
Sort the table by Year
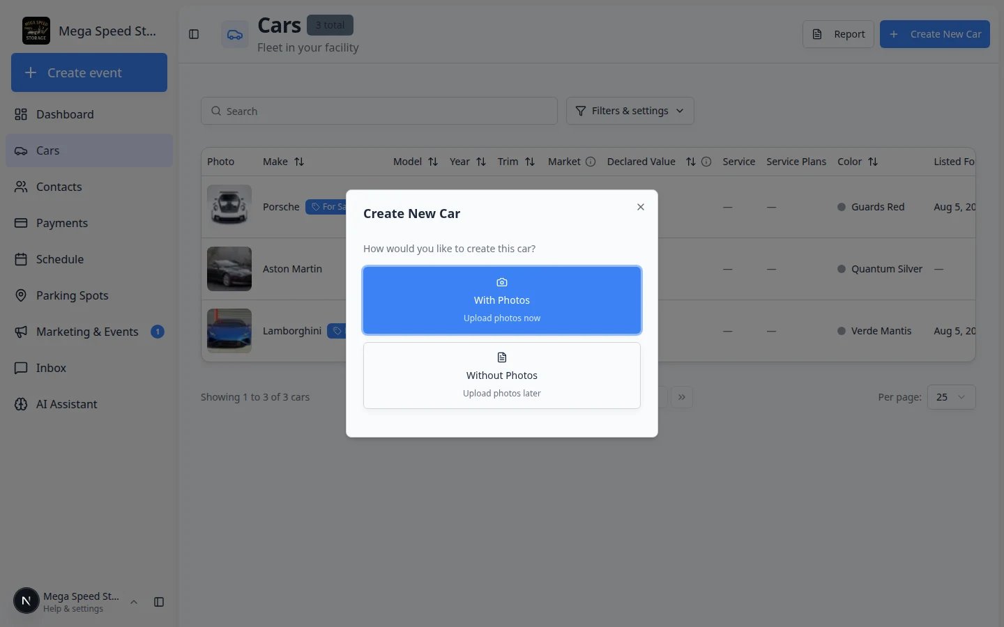click(481, 162)
